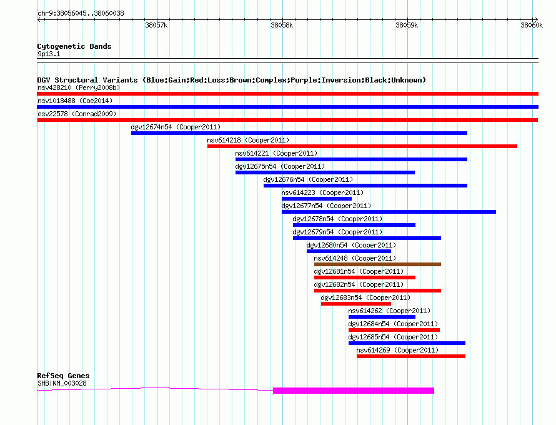Open the RefSeq Genes track heading

(x=64, y=376)
